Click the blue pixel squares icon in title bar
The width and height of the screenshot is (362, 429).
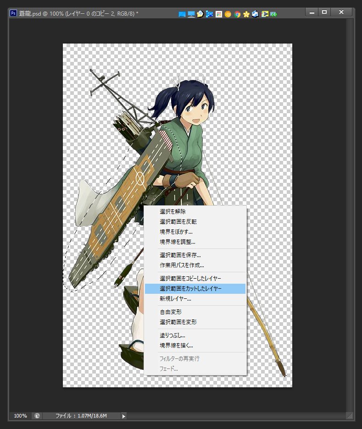[210, 14]
